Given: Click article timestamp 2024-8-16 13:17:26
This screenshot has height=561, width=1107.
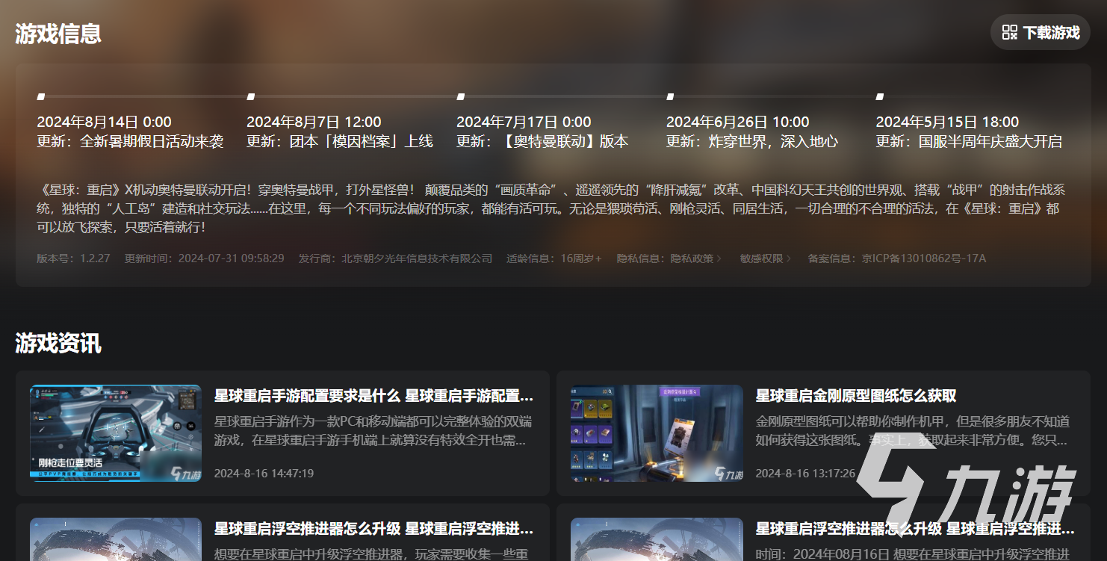Looking at the screenshot, I should point(805,473).
